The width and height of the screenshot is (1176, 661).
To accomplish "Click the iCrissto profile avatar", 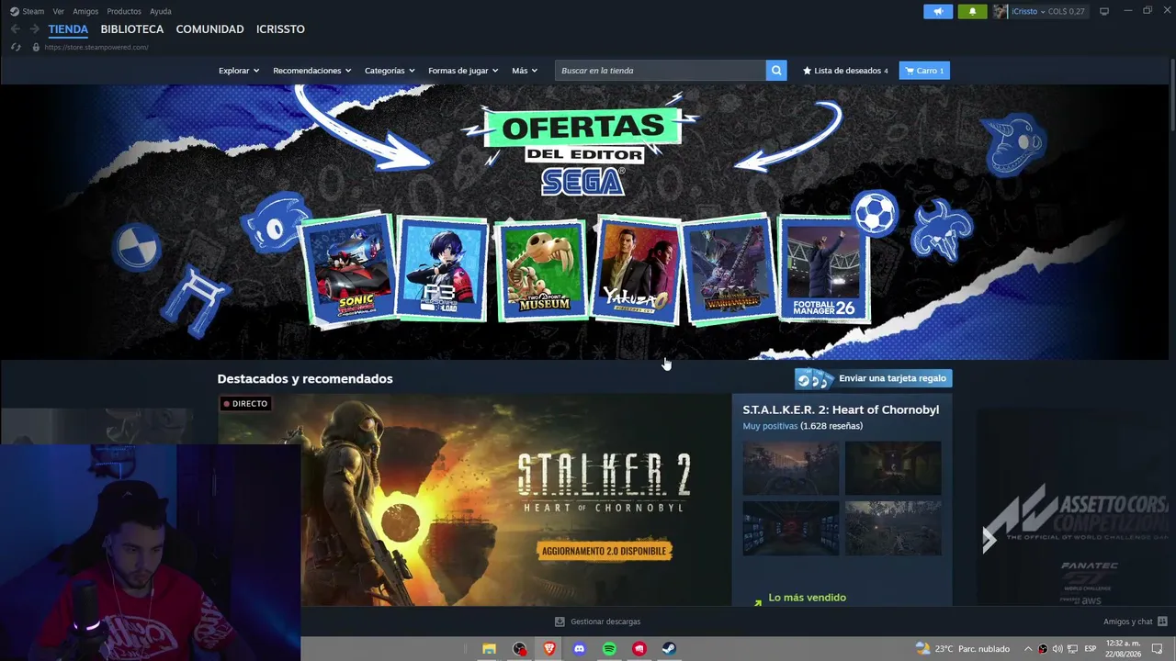I will [x=1000, y=11].
